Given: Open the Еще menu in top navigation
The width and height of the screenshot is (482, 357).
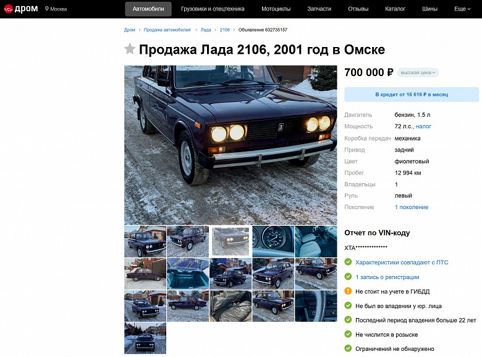Looking at the screenshot, I should [x=462, y=9].
